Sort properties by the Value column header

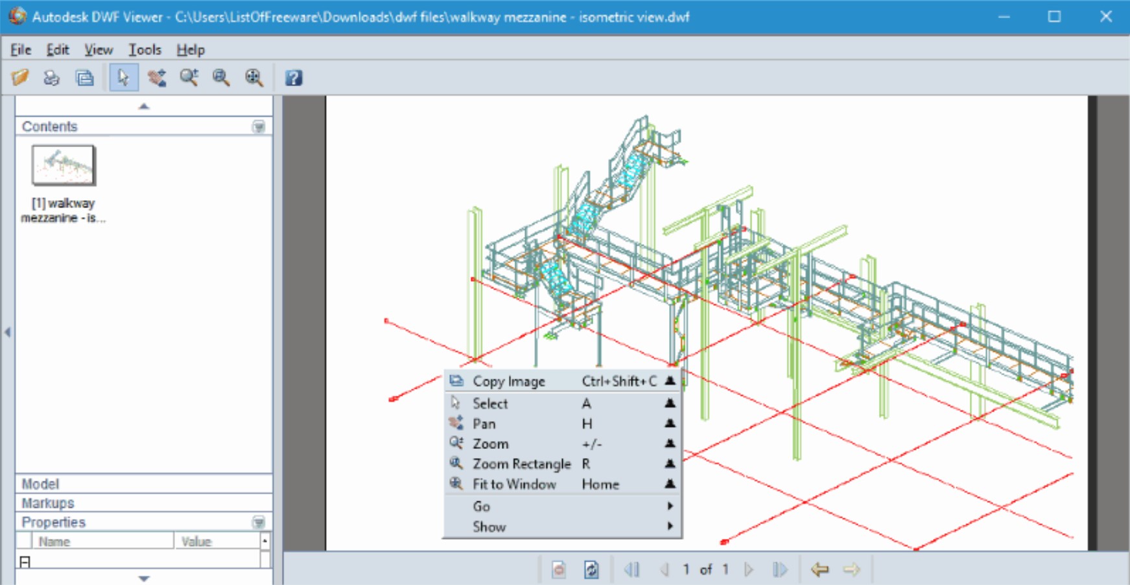coord(217,541)
